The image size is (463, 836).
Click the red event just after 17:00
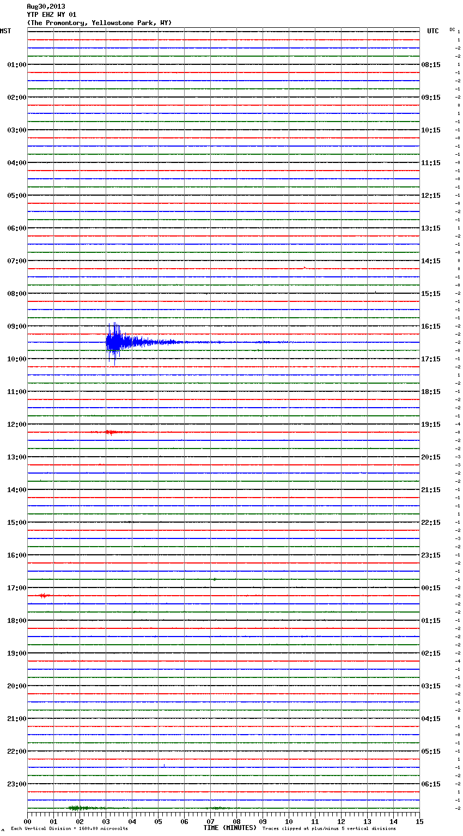(44, 596)
